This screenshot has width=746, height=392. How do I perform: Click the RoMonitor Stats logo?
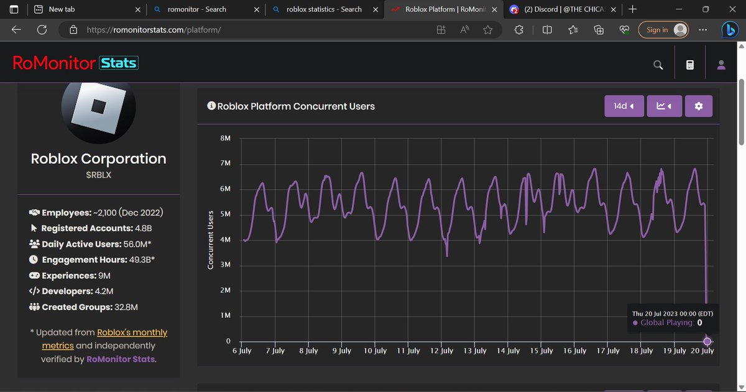click(x=75, y=63)
